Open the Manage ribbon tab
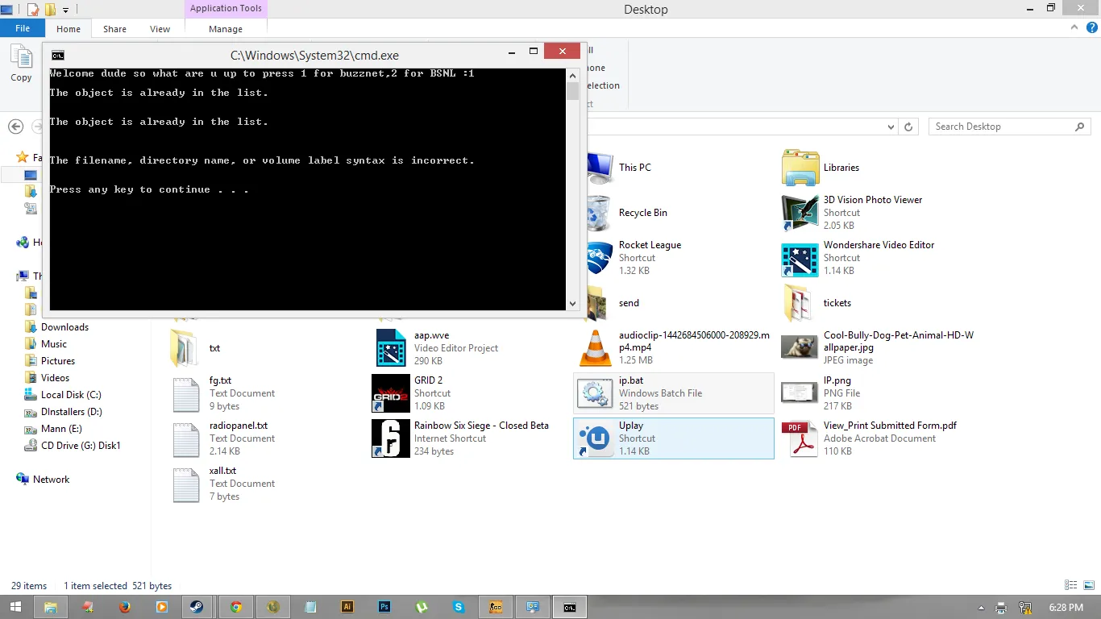 point(226,29)
